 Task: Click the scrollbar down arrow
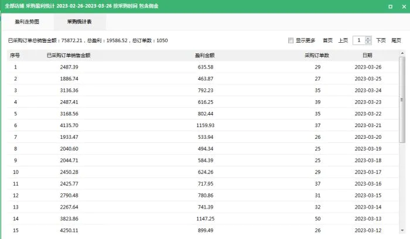click(x=402, y=230)
